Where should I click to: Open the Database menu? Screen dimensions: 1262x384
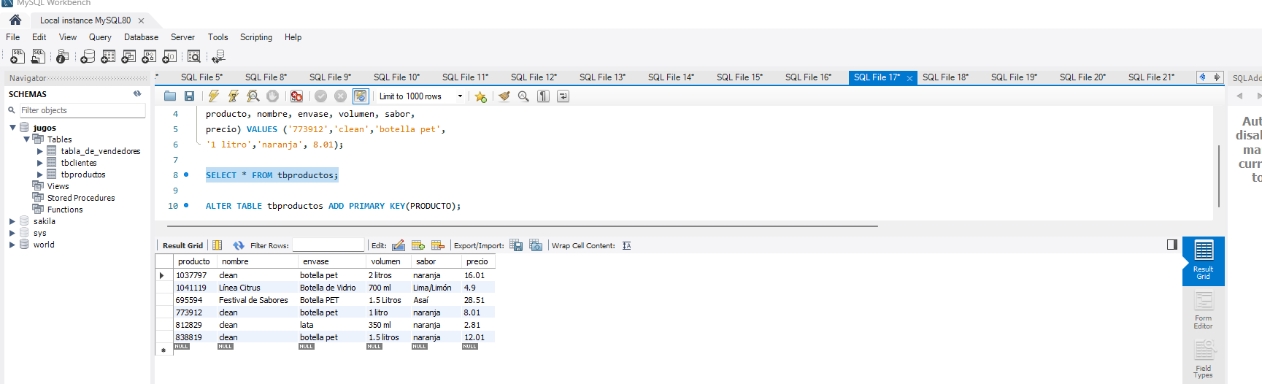pos(141,37)
